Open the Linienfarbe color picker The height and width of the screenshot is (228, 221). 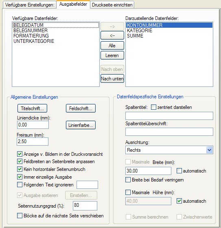pos(81,125)
